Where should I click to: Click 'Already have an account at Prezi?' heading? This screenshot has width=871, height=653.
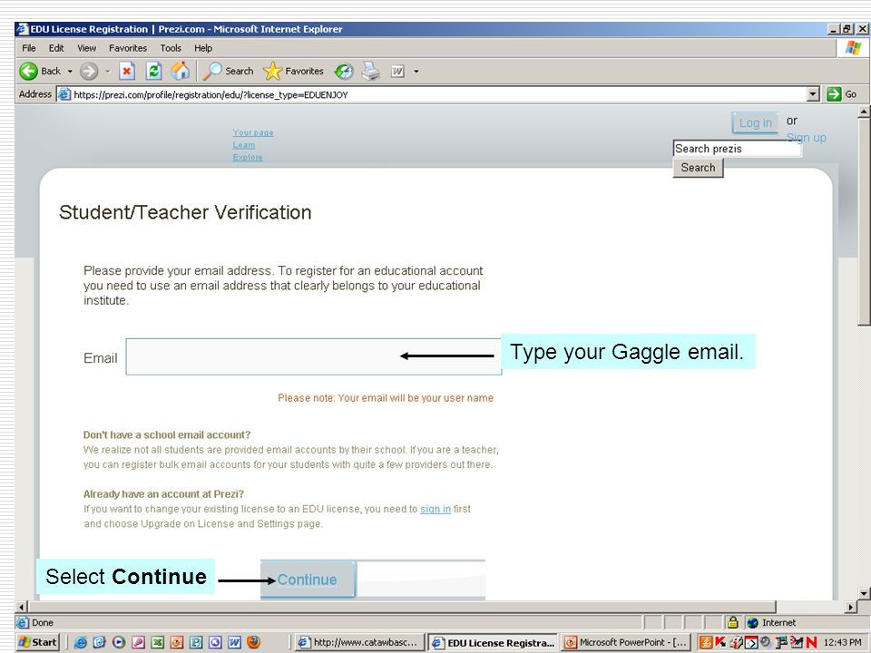click(163, 494)
